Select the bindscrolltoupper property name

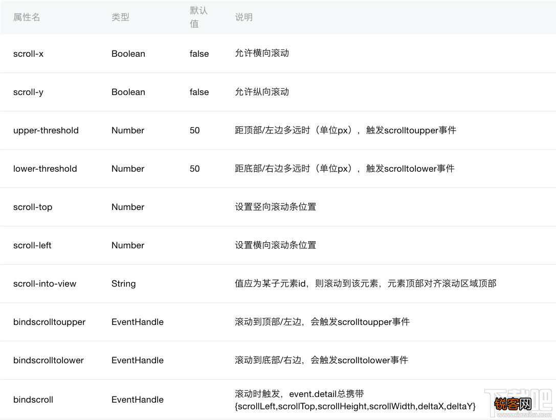point(49,322)
